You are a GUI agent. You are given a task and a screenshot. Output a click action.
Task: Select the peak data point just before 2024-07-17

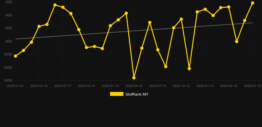click(x=55, y=5)
